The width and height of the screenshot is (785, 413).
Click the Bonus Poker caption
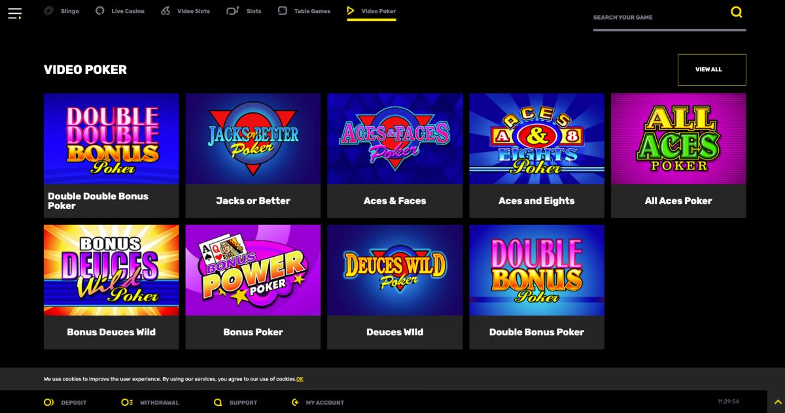(x=253, y=332)
